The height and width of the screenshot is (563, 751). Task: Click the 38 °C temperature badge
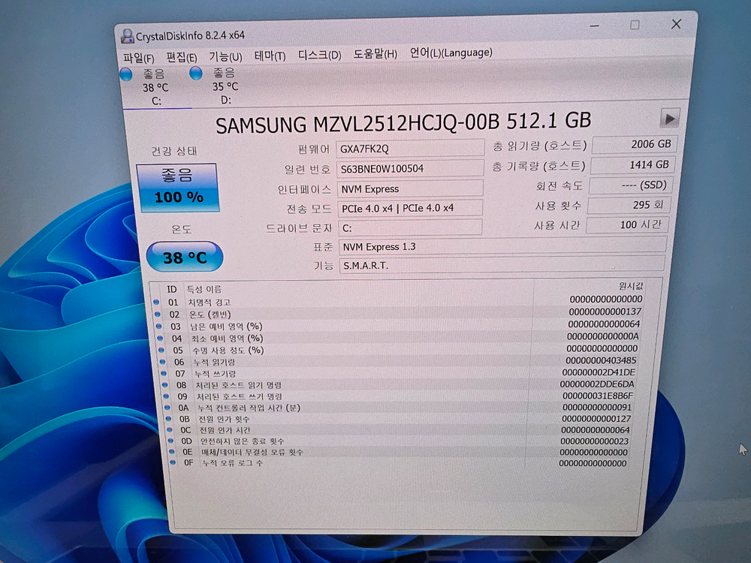click(185, 257)
